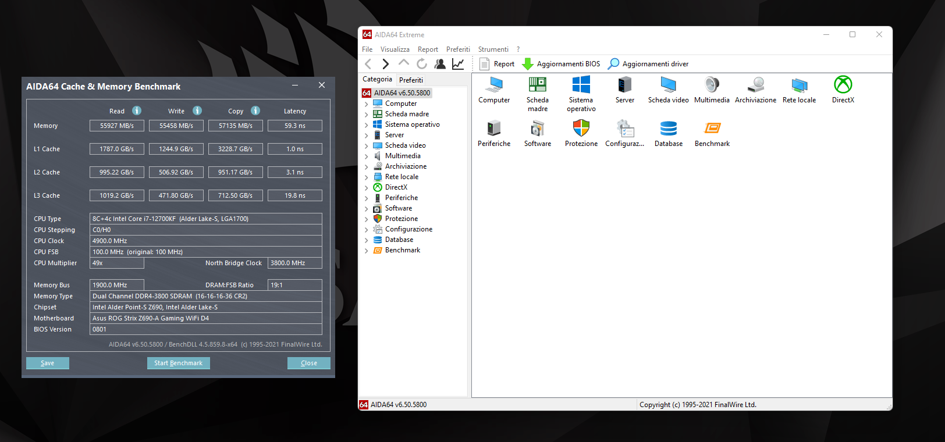Click the L1 Cache latency value 1.0 ns
945x442 pixels.
click(295, 149)
